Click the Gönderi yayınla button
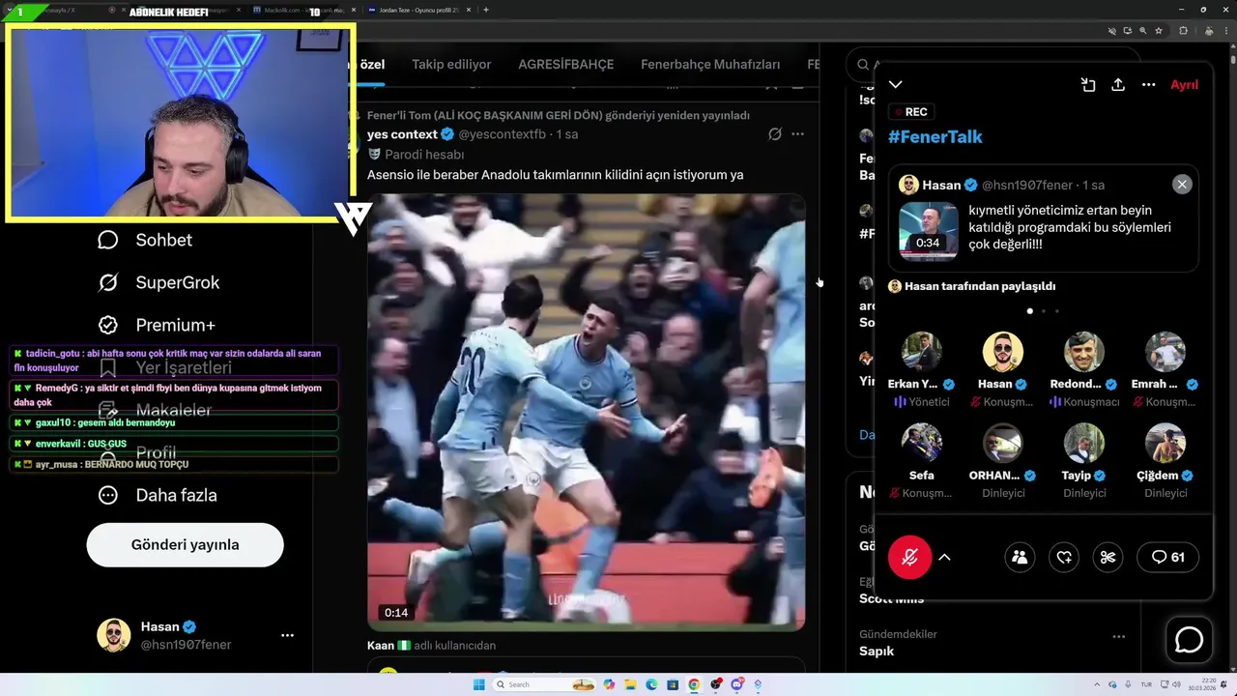The image size is (1237, 696). click(x=185, y=544)
